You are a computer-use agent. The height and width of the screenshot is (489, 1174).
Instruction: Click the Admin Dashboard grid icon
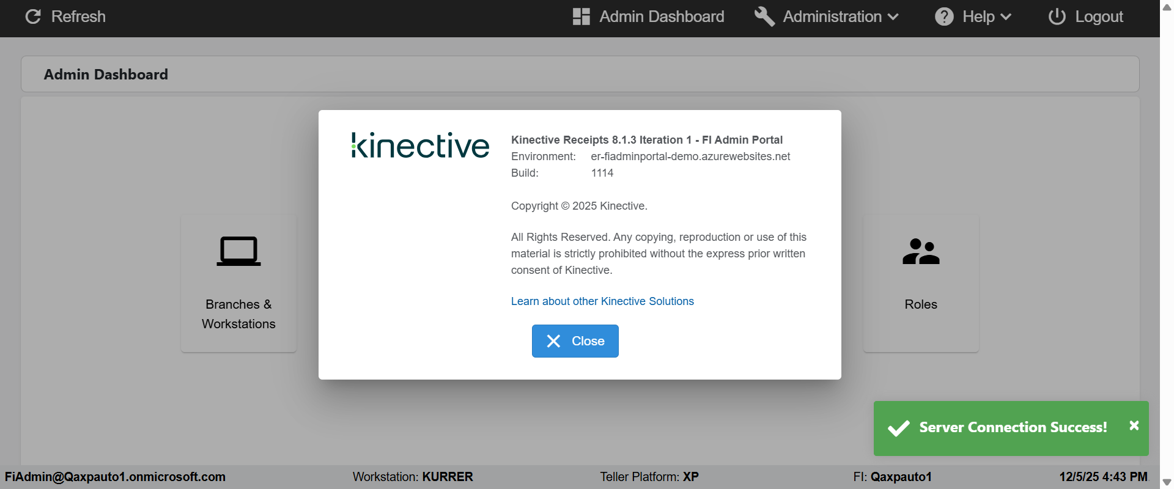pos(581,17)
